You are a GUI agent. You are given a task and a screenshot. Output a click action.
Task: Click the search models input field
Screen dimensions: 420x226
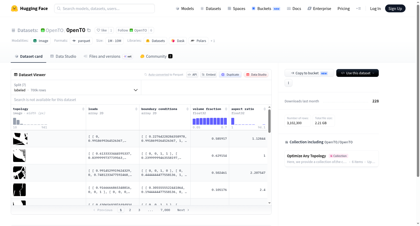click(x=104, y=8)
